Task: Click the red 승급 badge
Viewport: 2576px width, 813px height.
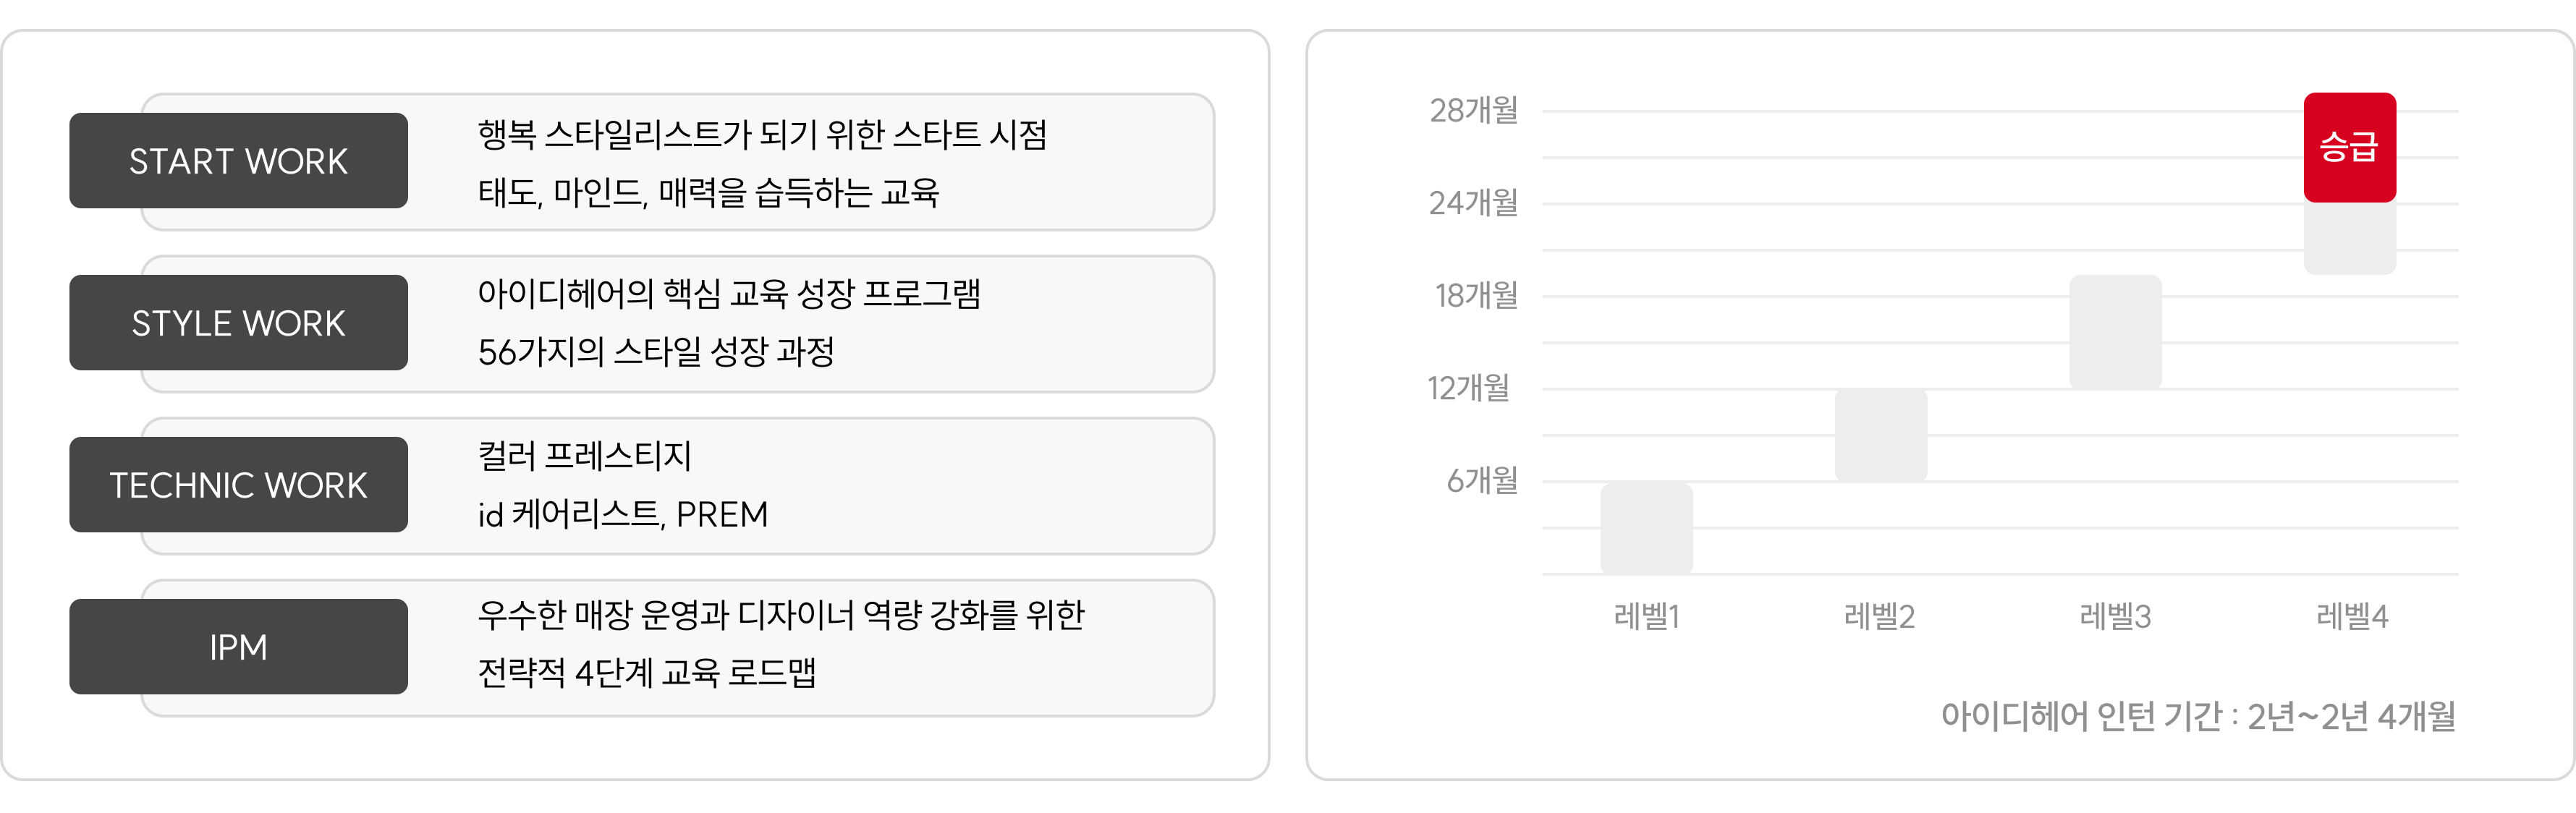Action: pos(2349,147)
